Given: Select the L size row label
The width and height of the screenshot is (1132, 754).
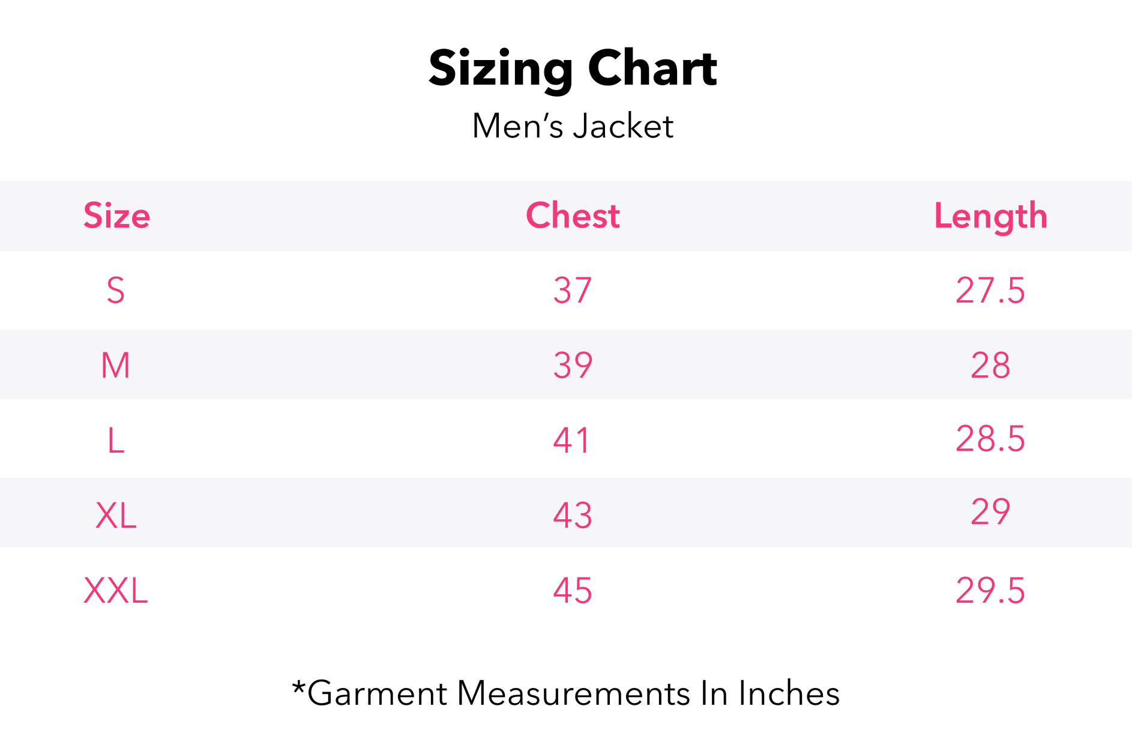Looking at the screenshot, I should [x=116, y=440].
